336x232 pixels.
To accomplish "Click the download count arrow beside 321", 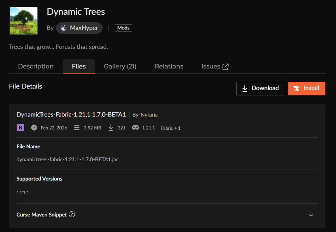I will click(110, 128).
